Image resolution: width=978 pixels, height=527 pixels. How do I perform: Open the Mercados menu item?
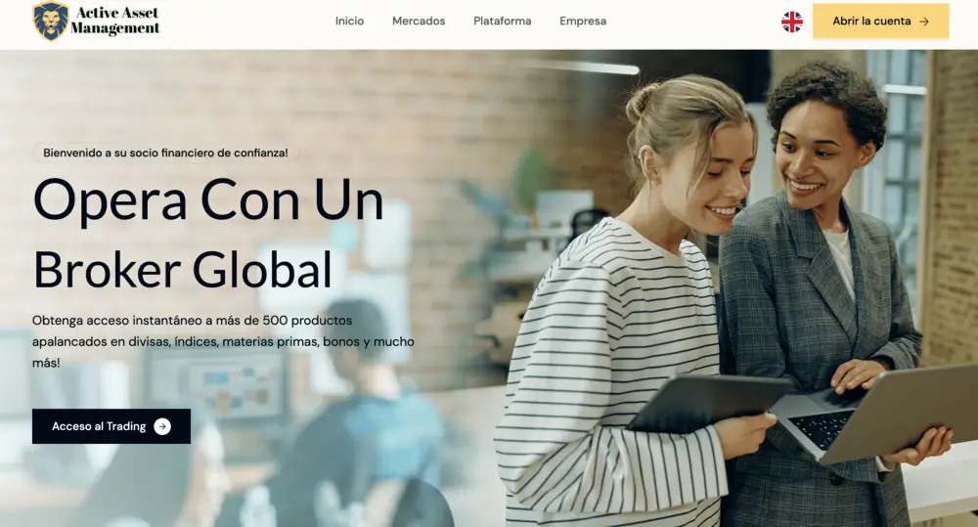coord(419,22)
